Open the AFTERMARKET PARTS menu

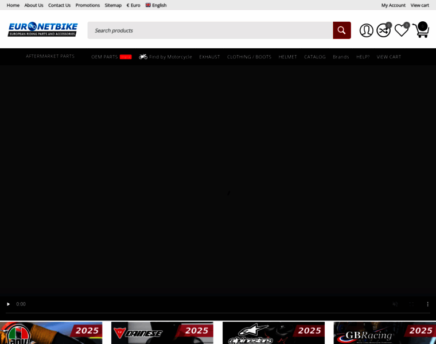click(x=50, y=56)
